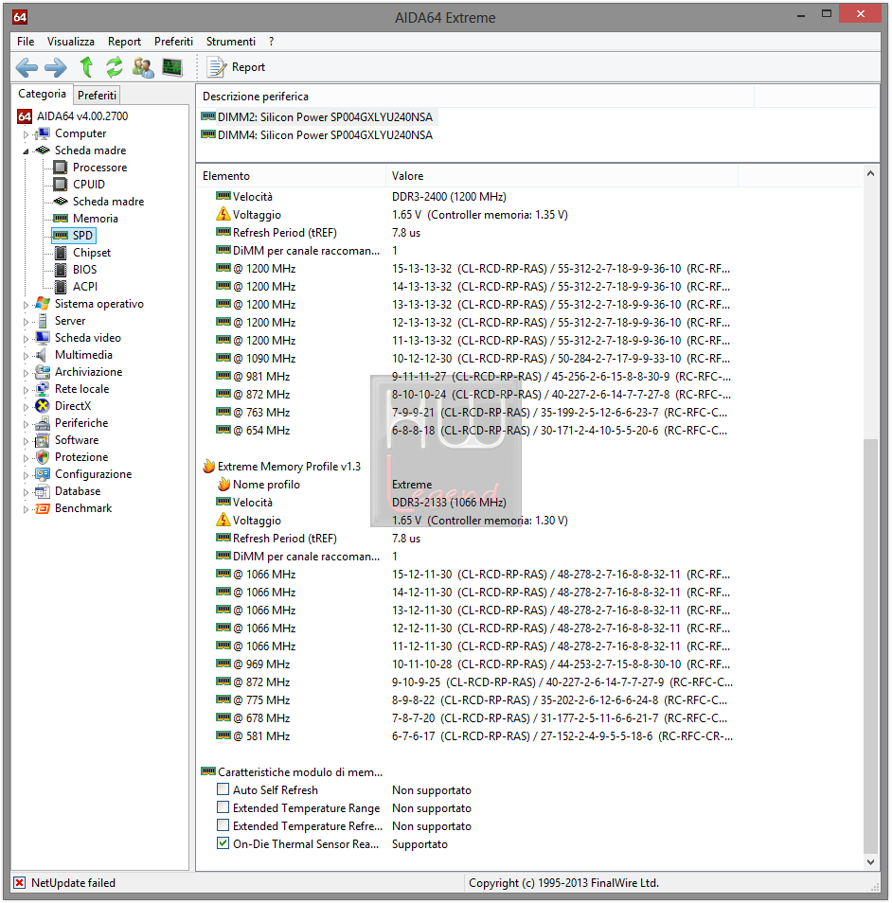The height and width of the screenshot is (903, 892).
Task: Toggle On-Die Thermal Sensor checkbox
Action: point(223,843)
